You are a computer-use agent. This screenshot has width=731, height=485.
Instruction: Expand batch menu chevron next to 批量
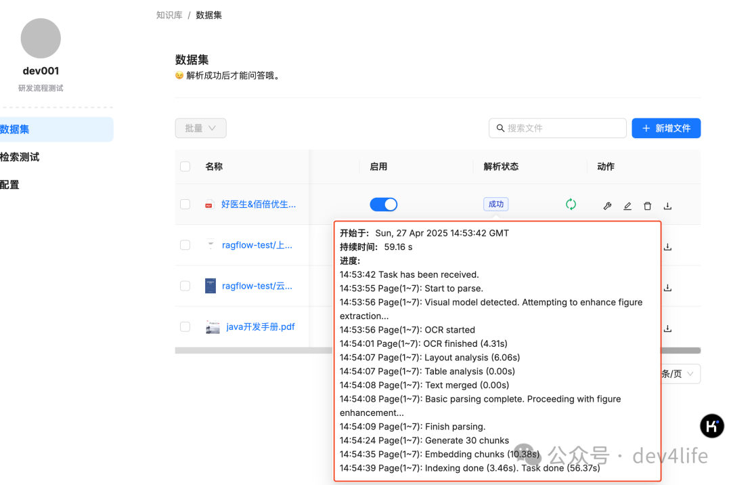tap(211, 128)
